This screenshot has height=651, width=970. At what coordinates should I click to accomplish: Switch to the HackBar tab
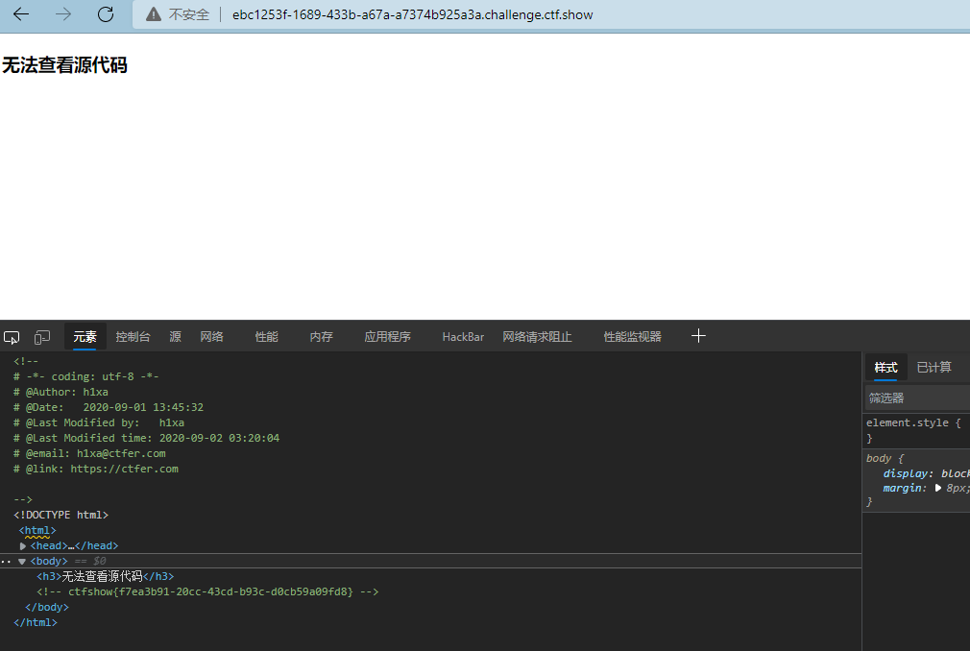tap(463, 336)
